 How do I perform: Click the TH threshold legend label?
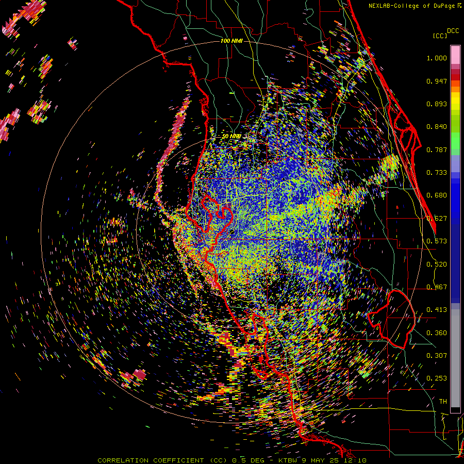pos(443,402)
